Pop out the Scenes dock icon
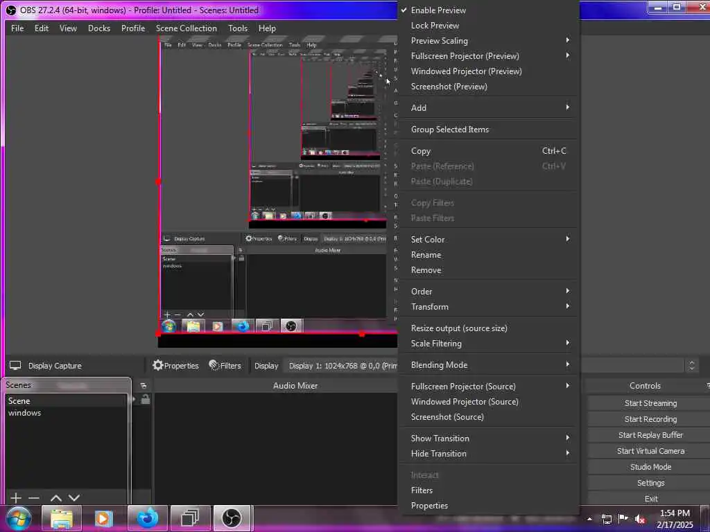The height and width of the screenshot is (532, 710). (x=144, y=386)
